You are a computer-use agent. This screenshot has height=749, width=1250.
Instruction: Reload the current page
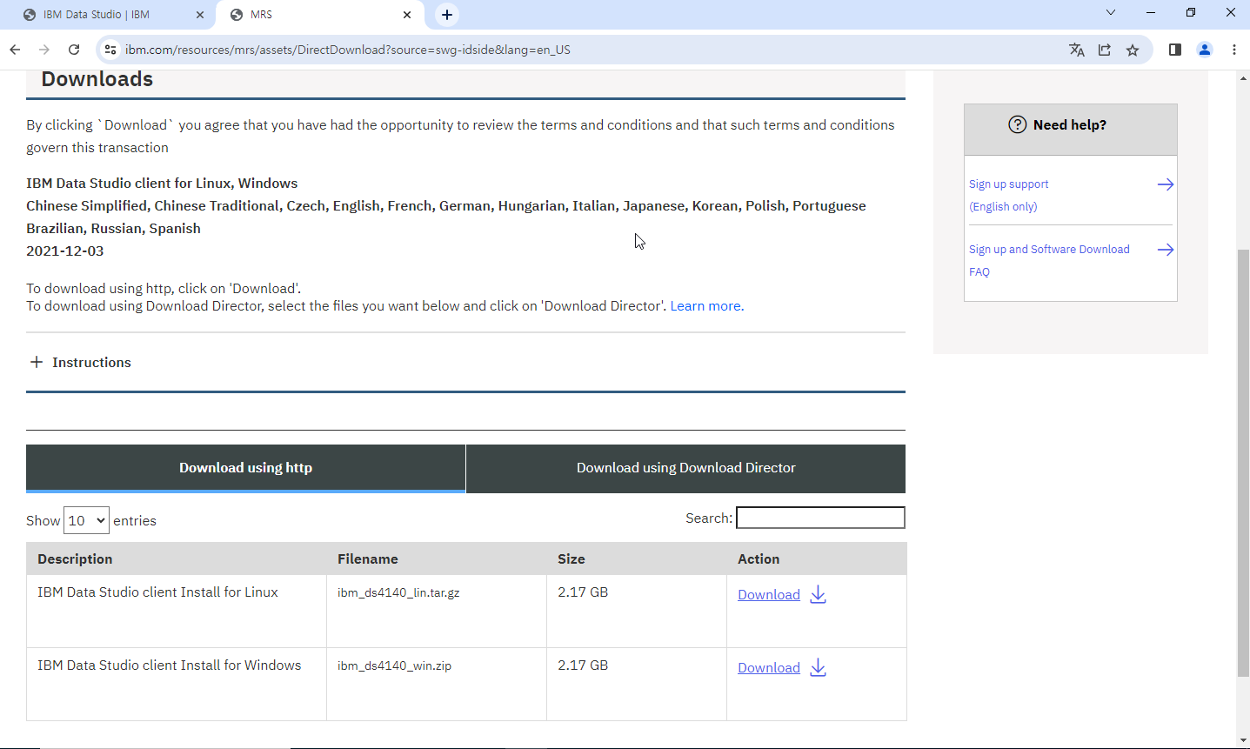74,50
